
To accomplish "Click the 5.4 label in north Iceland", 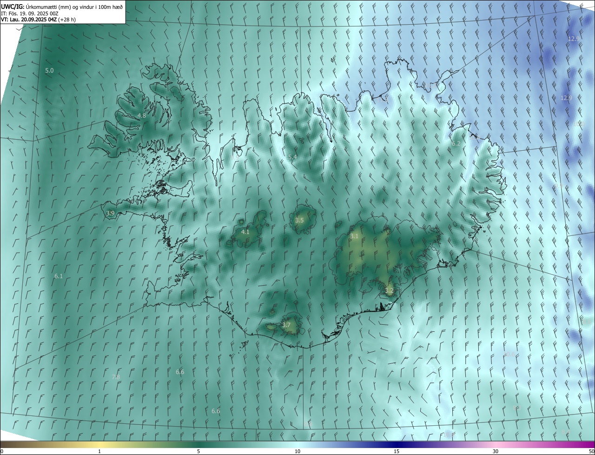I will tap(292, 157).
